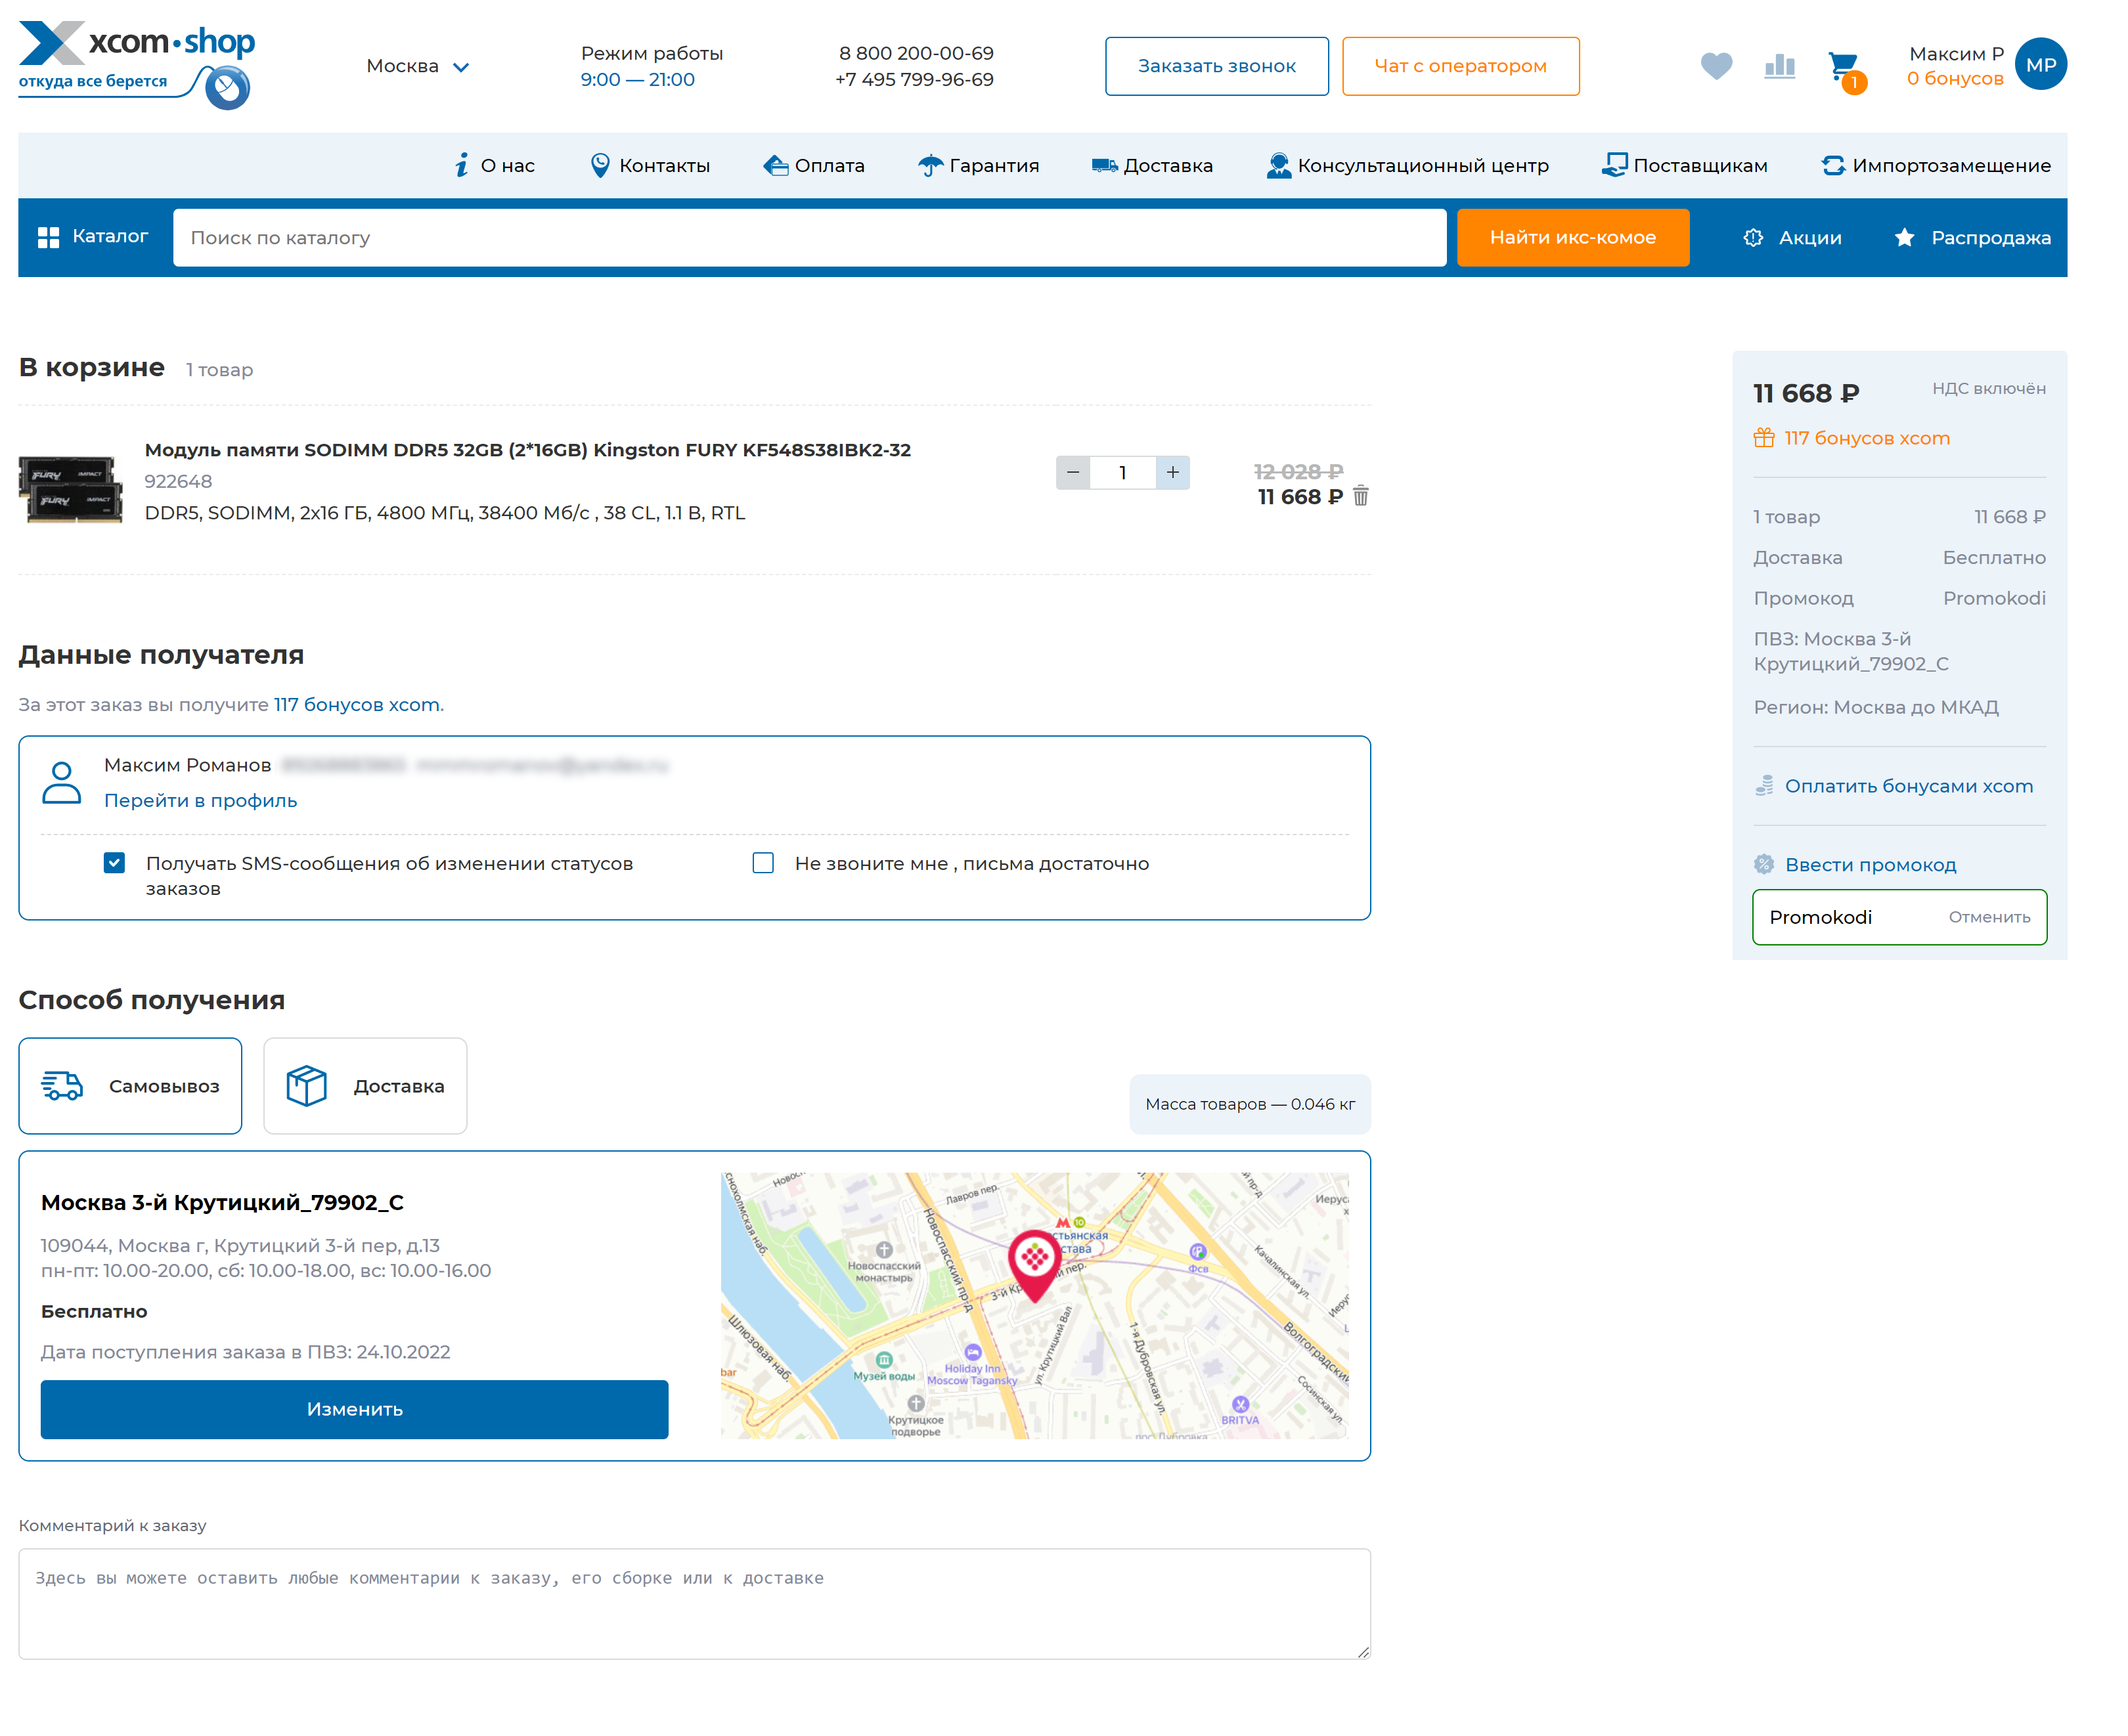Increase quantity with plus button
This screenshot has height=1736, width=2128.
pos(1172,472)
